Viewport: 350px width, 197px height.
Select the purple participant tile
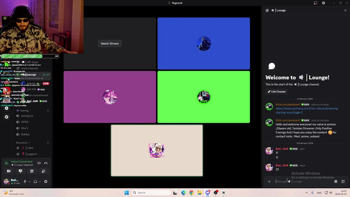[110, 97]
